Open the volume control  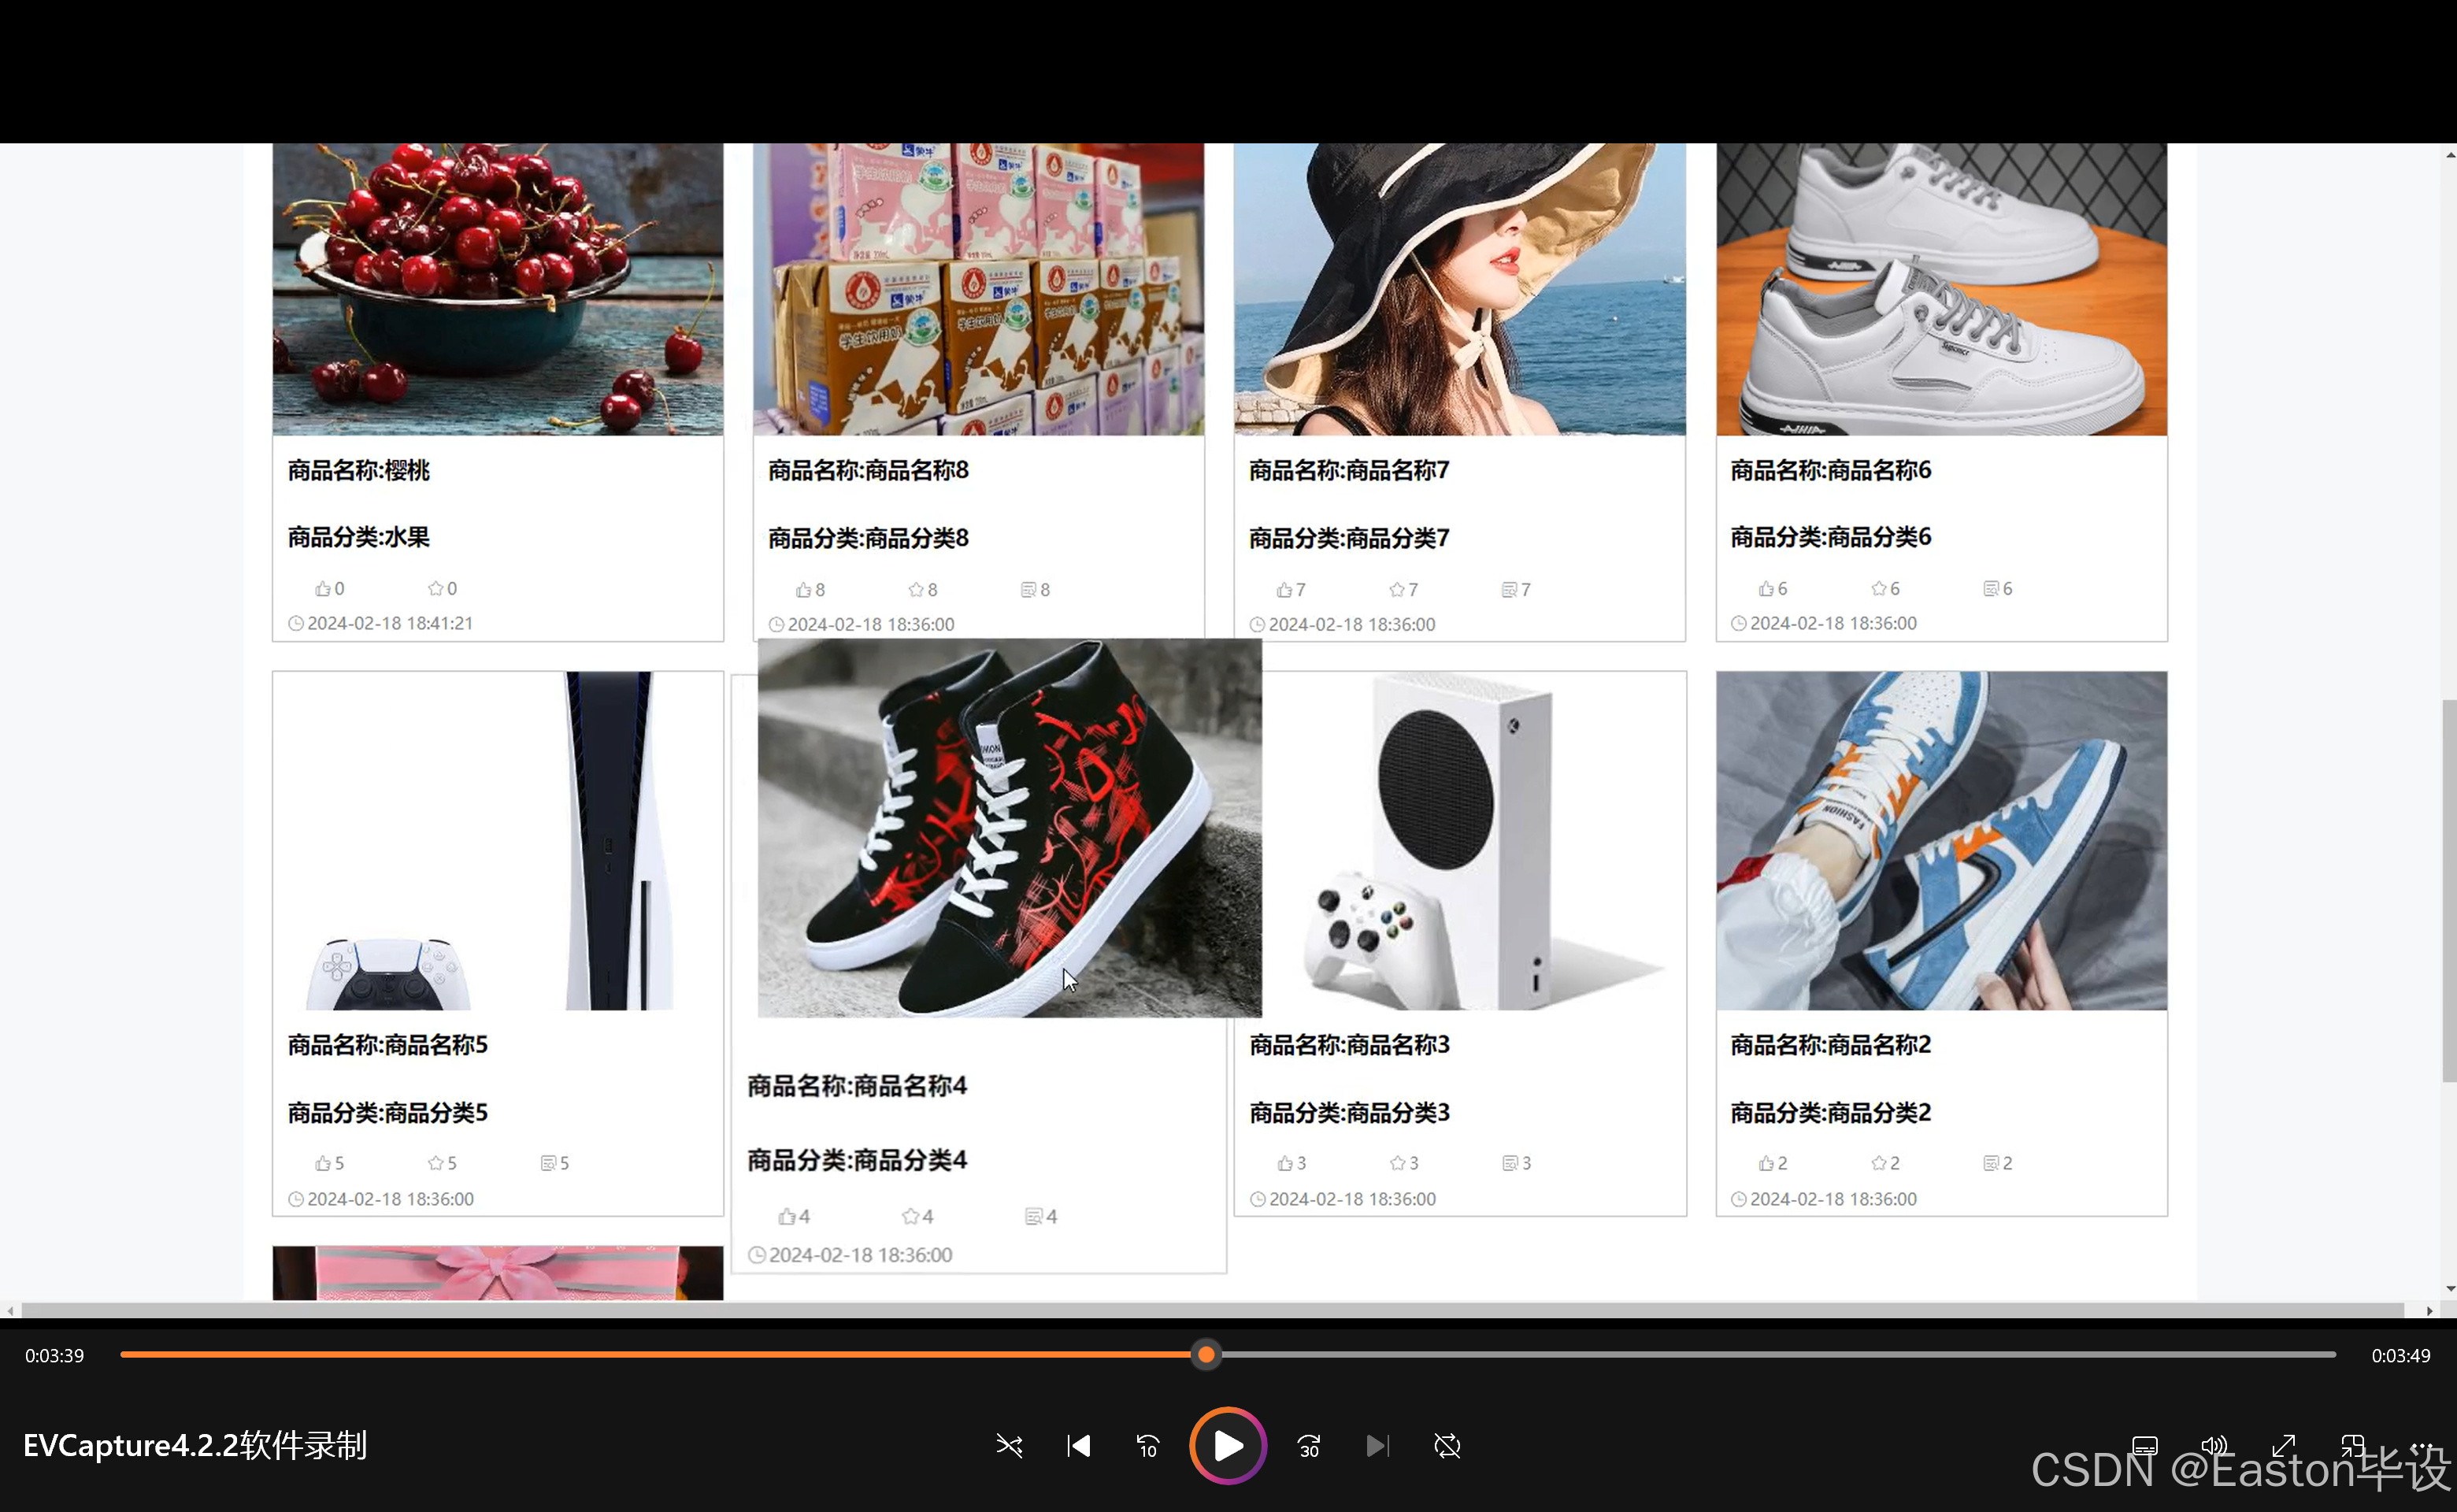click(2214, 1446)
